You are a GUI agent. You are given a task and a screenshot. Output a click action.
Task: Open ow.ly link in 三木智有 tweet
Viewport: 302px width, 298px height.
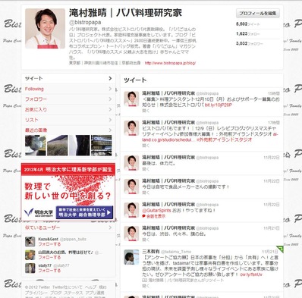[251, 274]
